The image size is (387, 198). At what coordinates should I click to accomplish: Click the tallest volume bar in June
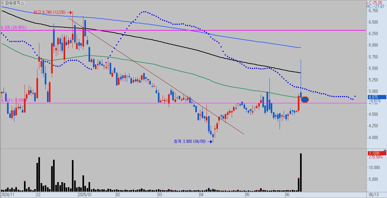tap(301, 172)
